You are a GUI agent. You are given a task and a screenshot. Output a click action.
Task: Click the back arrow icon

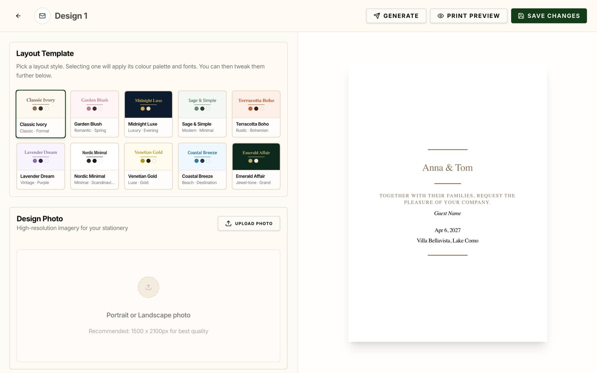(x=18, y=16)
